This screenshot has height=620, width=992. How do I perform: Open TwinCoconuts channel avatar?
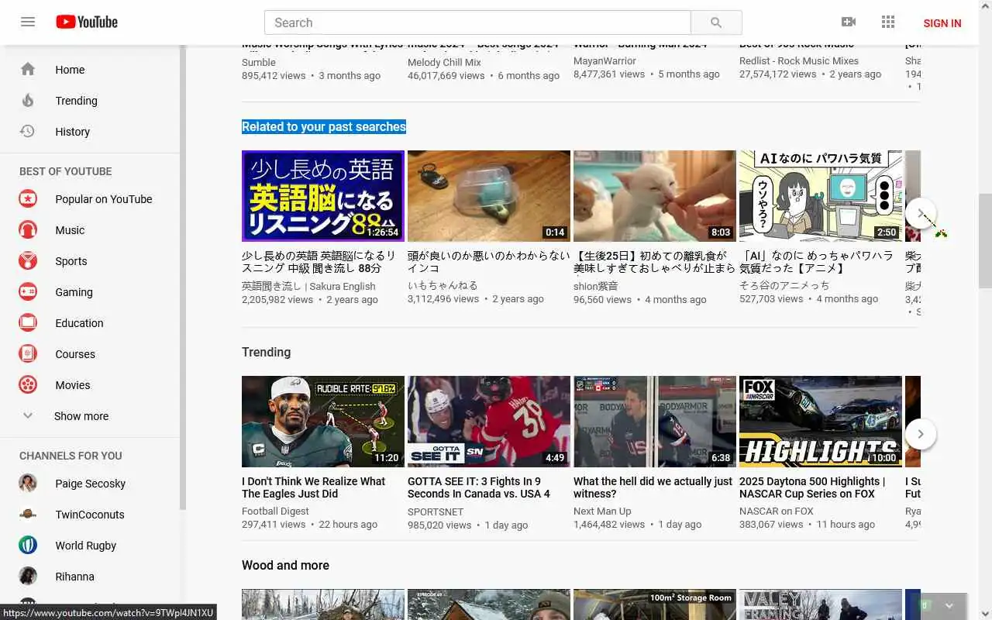click(28, 515)
